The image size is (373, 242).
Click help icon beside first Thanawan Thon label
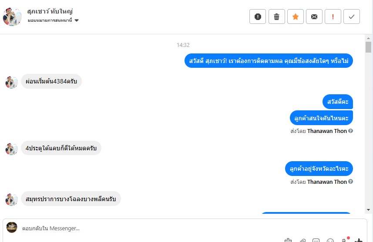(x=351, y=131)
